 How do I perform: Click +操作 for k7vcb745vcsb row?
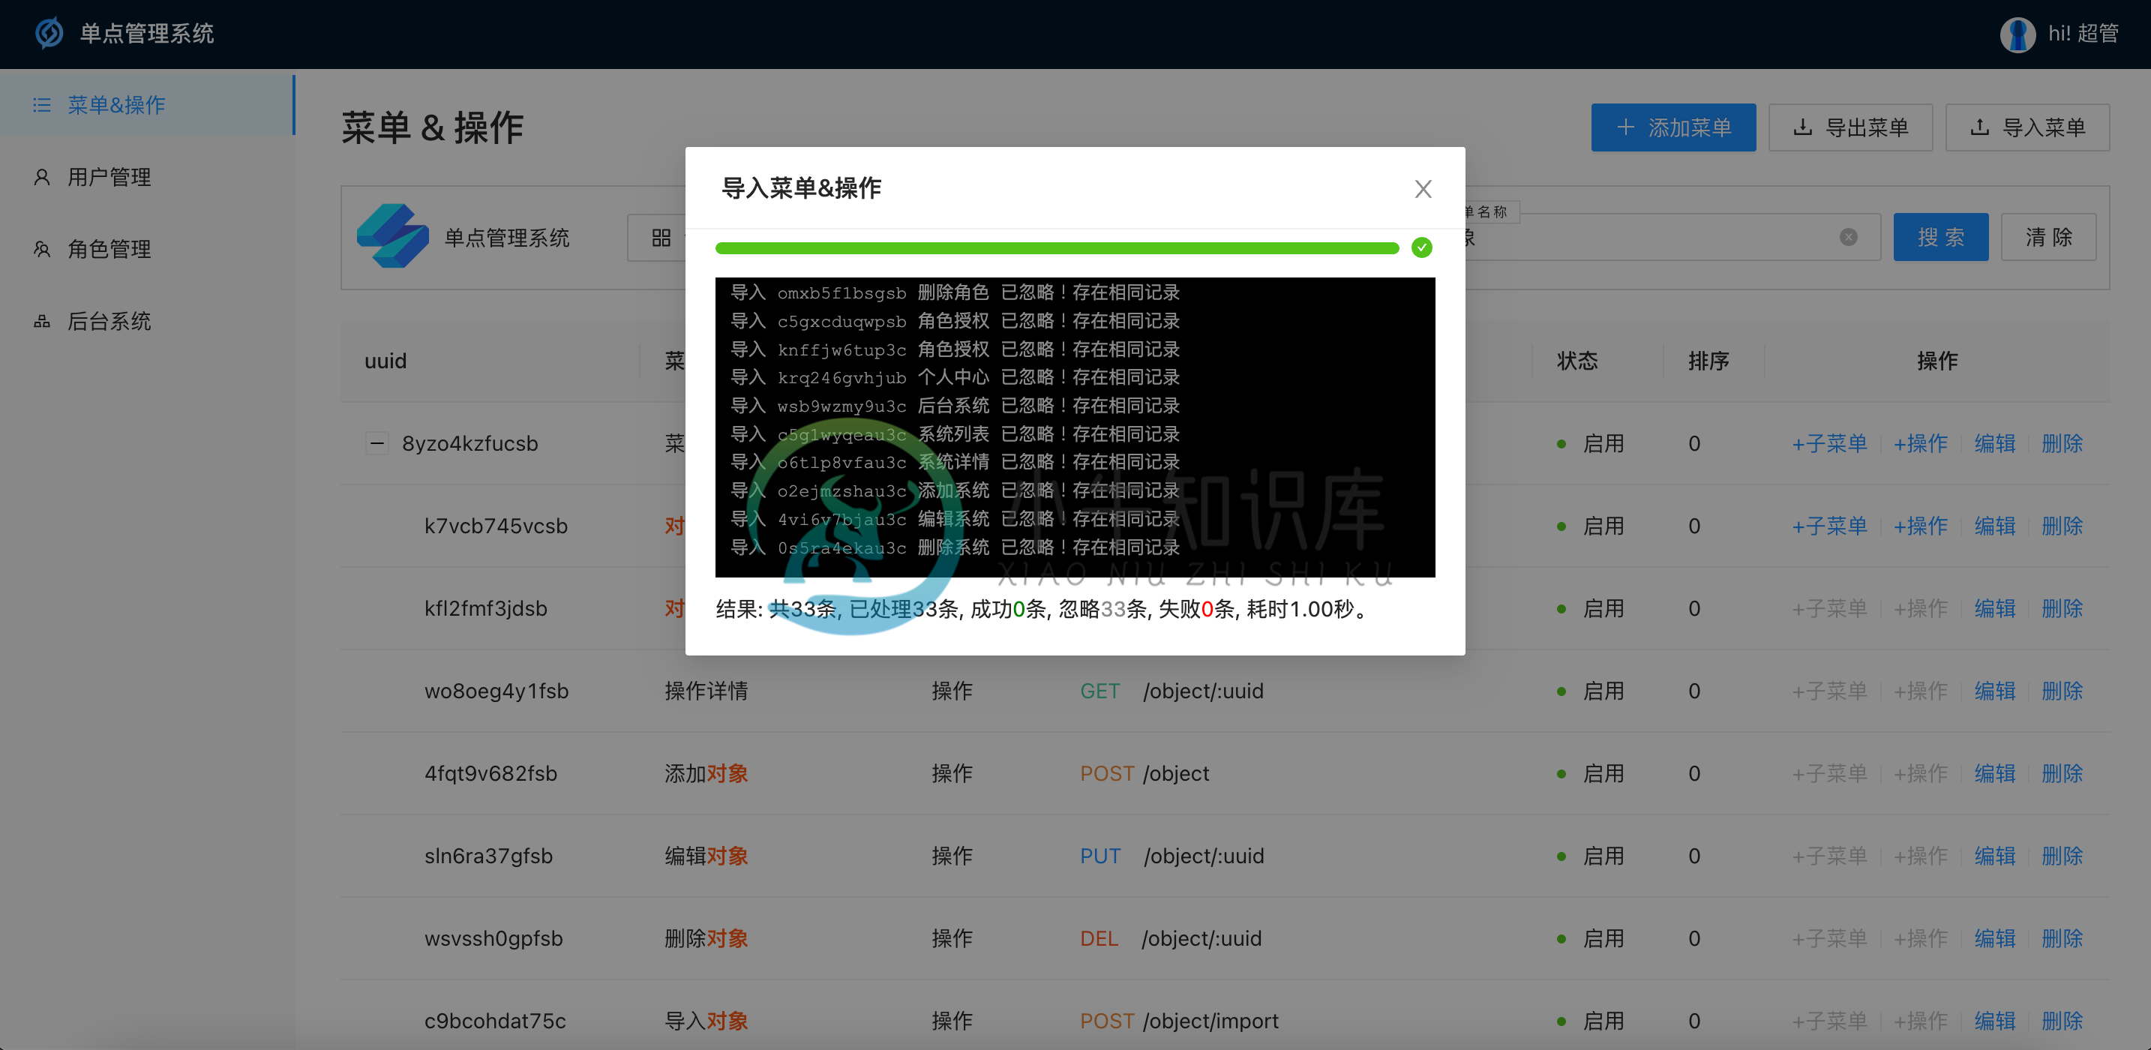(1920, 526)
